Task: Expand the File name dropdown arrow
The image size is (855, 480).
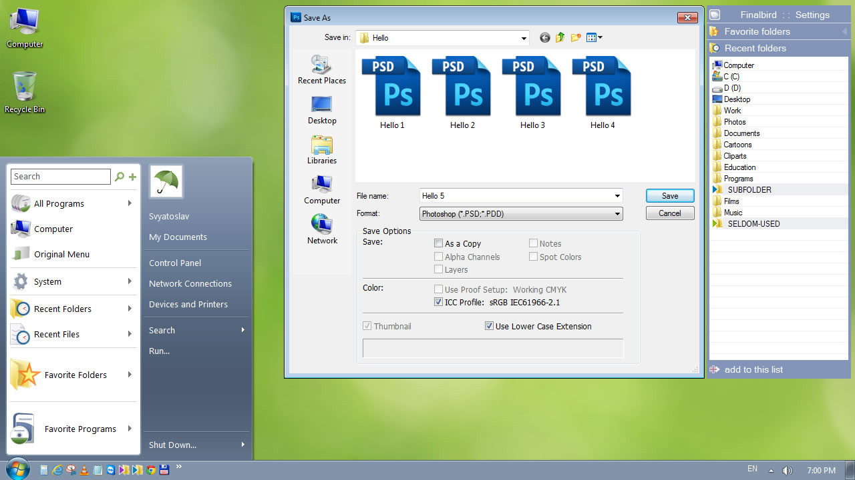Action: pos(617,196)
